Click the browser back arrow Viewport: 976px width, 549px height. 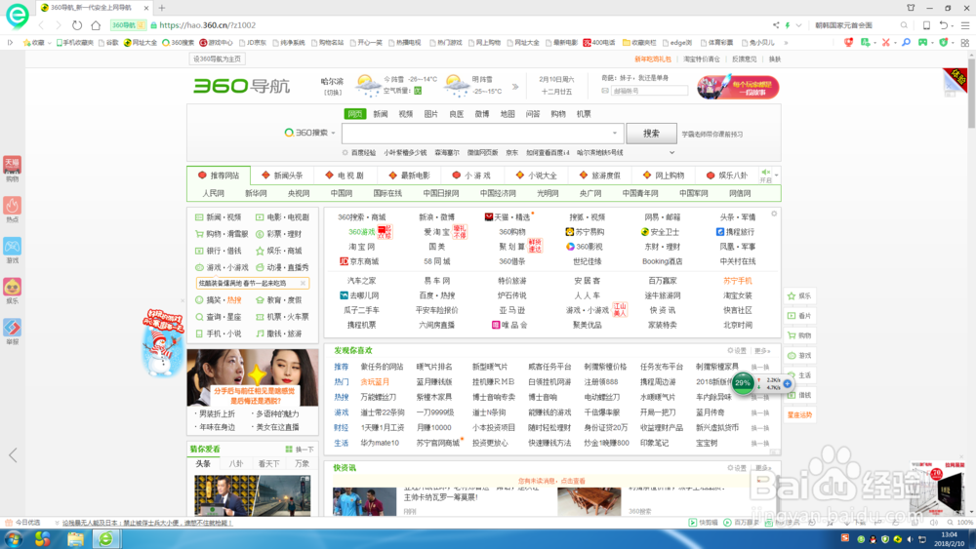click(x=42, y=25)
